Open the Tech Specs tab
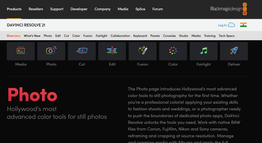Image resolution: width=262 pixels, height=143 pixels. coord(227,36)
